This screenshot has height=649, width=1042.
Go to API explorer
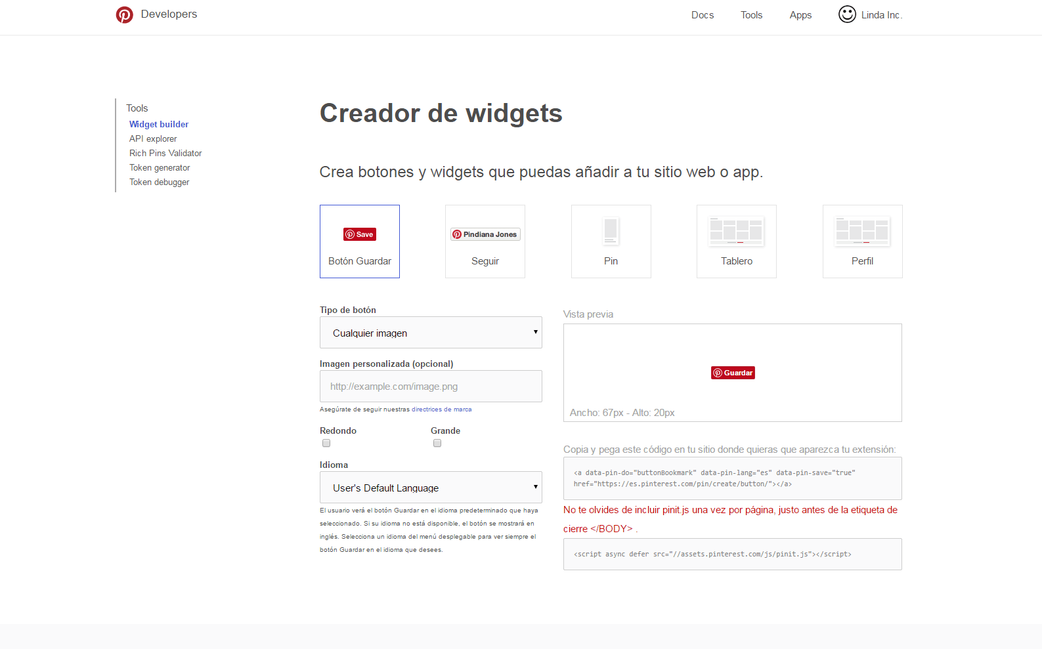pyautogui.click(x=153, y=138)
